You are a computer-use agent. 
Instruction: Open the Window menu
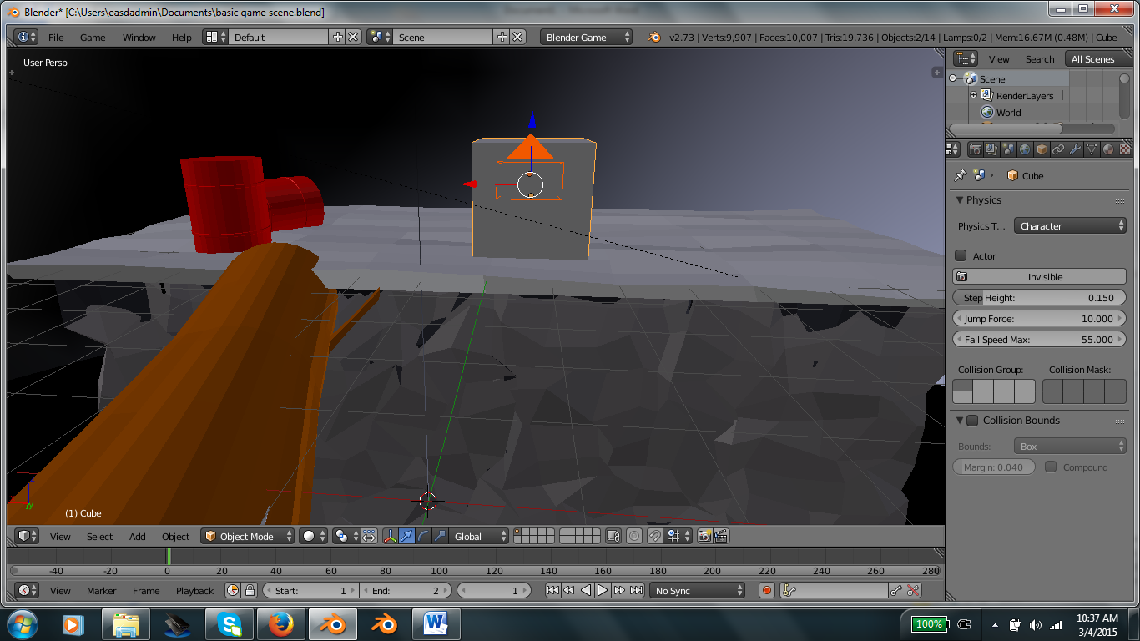tap(139, 37)
